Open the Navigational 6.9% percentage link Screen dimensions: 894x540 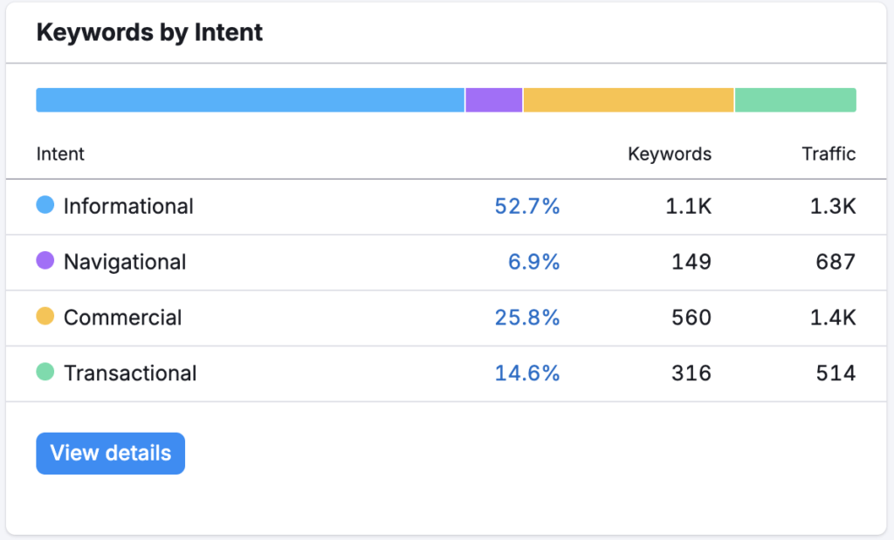533,262
